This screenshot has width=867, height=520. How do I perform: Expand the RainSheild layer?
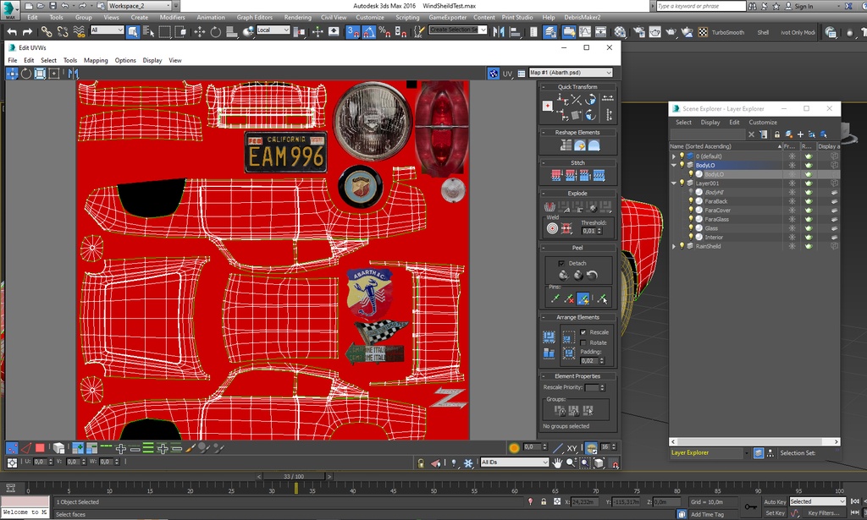click(x=674, y=246)
